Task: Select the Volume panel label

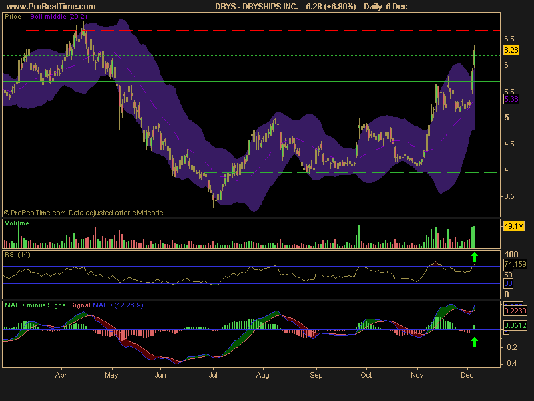Action: [17, 223]
